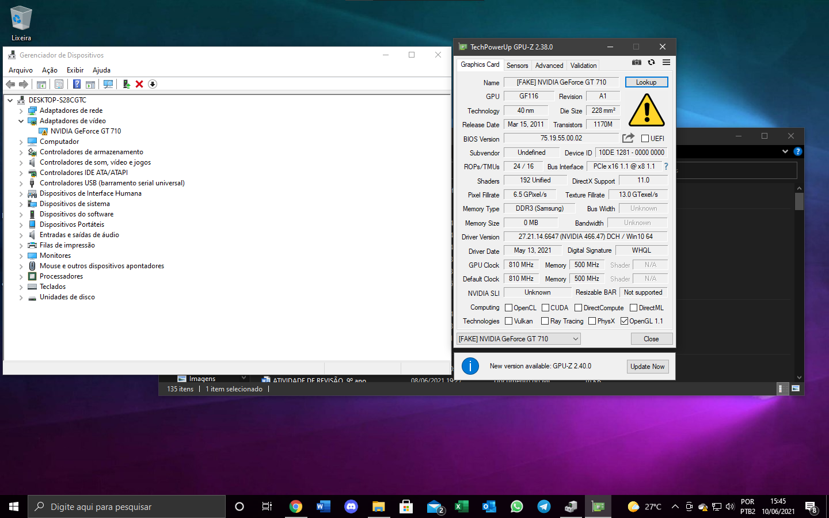Click the yellow warning triangle in GPU-Z
This screenshot has width=829, height=518.
[x=647, y=110]
